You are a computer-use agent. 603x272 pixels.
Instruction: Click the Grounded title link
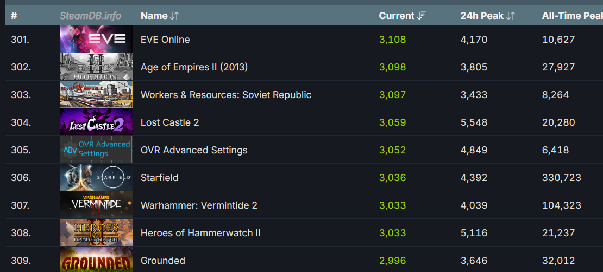(162, 261)
